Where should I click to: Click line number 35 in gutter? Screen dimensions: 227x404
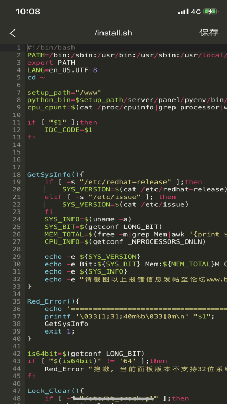tap(17, 301)
